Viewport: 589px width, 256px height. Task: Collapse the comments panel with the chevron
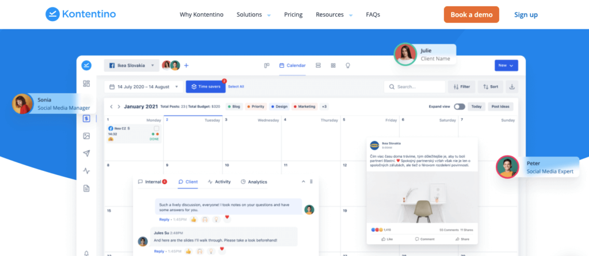pos(304,182)
